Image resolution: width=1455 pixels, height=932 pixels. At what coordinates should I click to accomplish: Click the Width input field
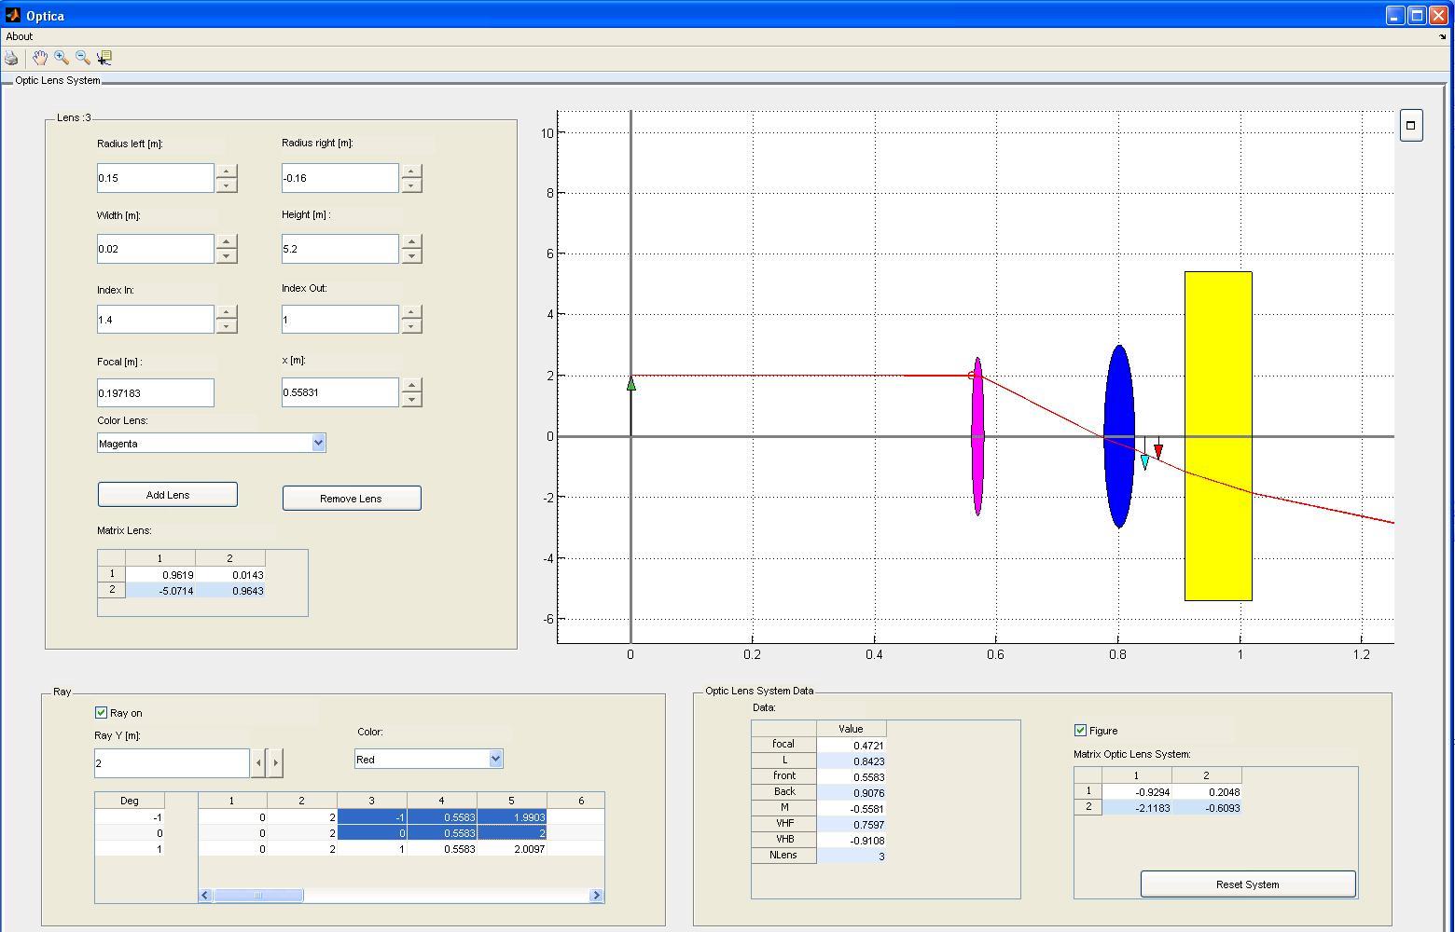156,249
